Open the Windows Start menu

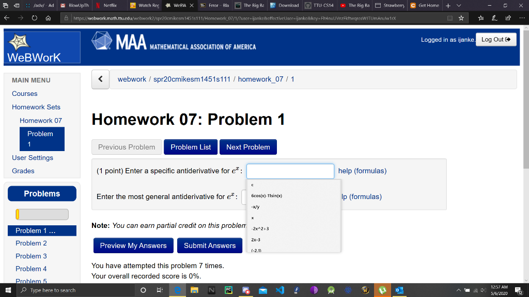point(8,290)
